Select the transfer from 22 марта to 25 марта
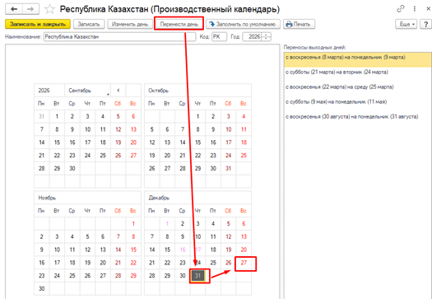The height and width of the screenshot is (299, 432). tap(358, 87)
